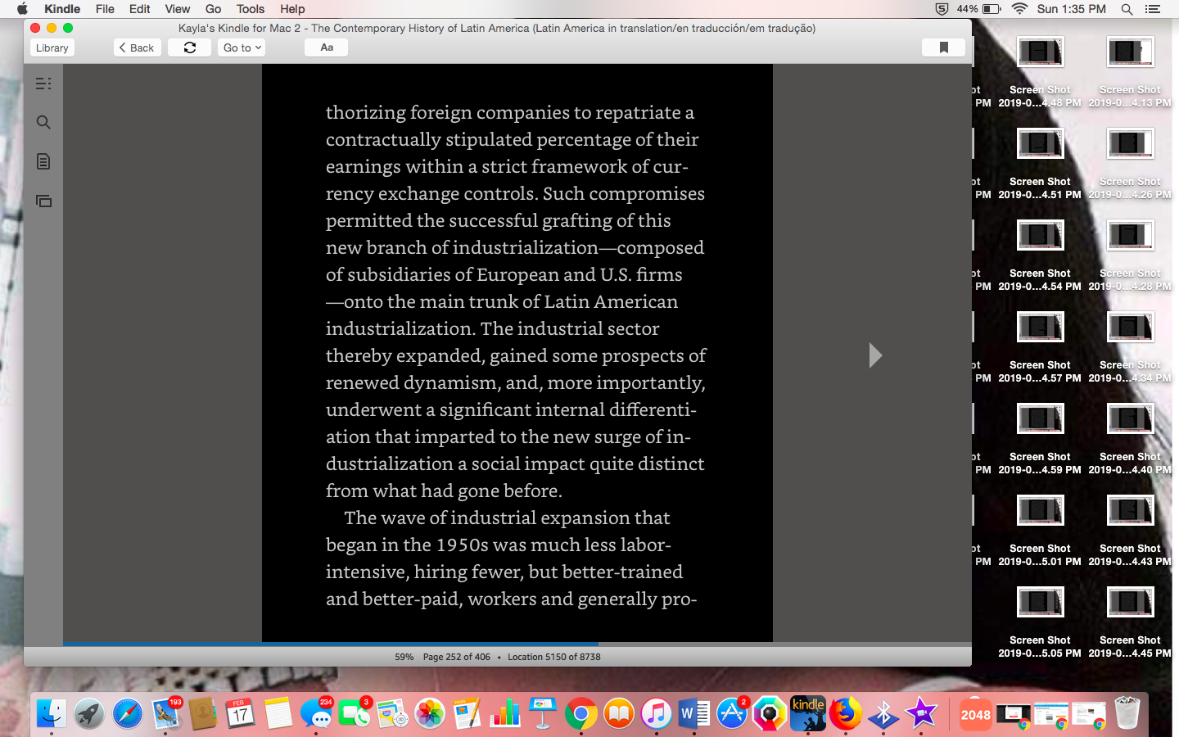Viewport: 1179px width, 737px height.
Task: Open the Apple menu
Action: [22, 9]
